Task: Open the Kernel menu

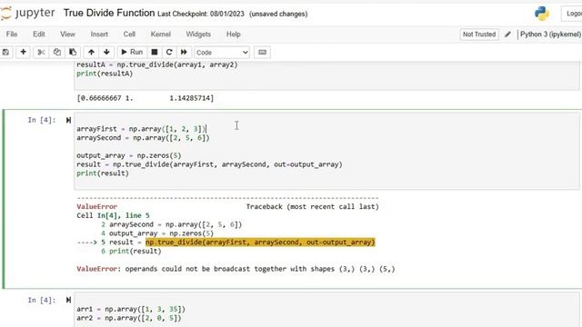Action: [160, 35]
